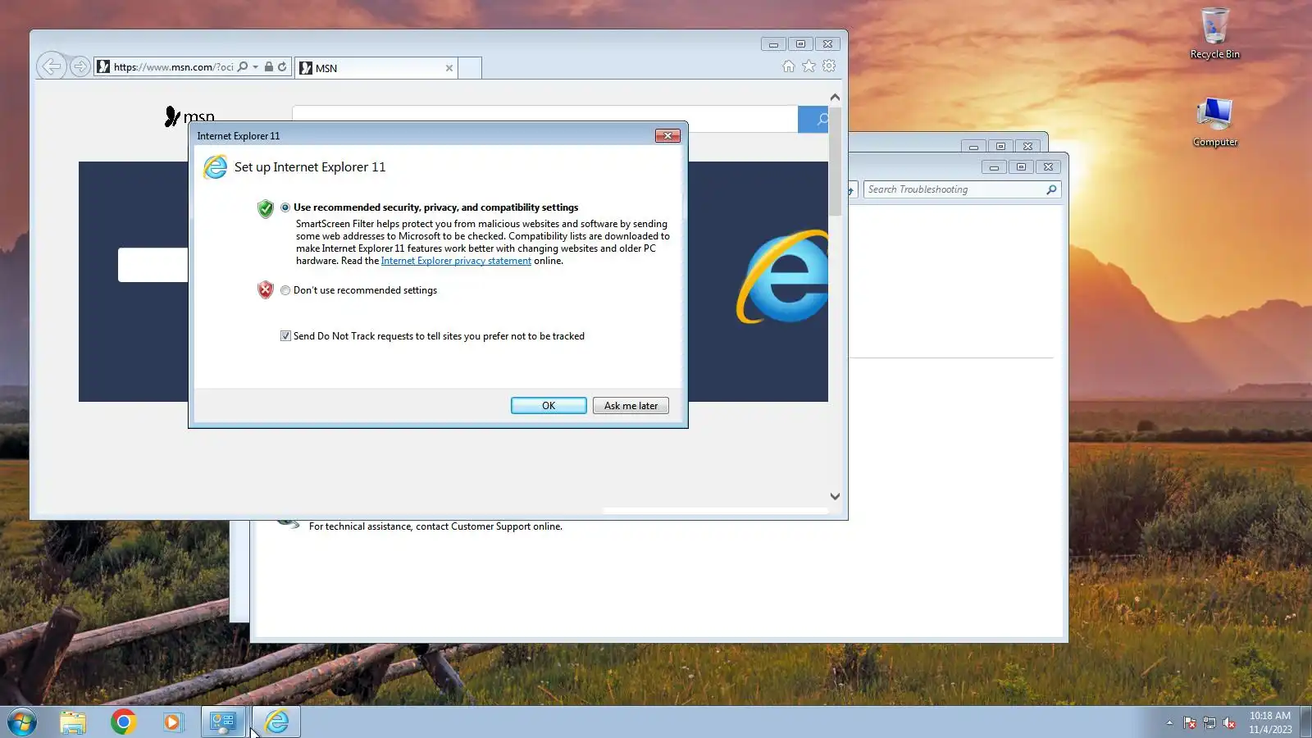Click the magnifier in Search Troubleshooting box

click(1051, 189)
